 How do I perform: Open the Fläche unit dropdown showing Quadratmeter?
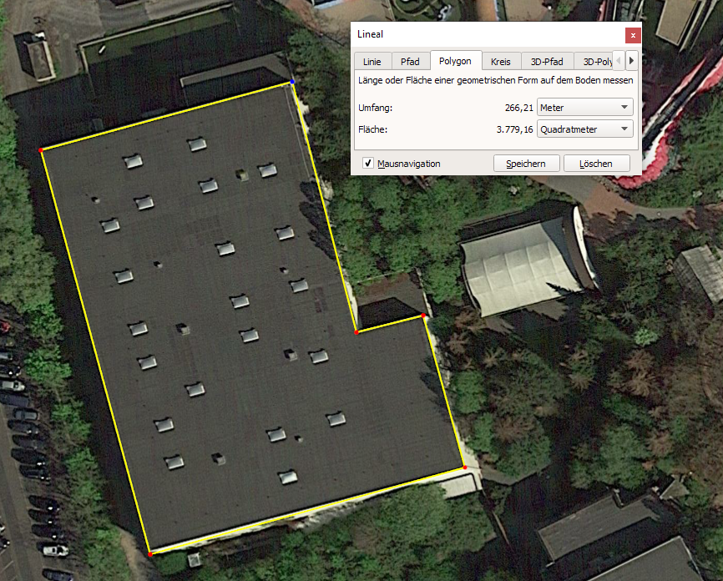pyautogui.click(x=584, y=129)
